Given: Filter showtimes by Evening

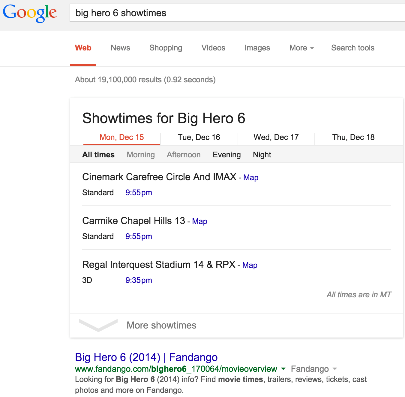Looking at the screenshot, I should point(227,155).
